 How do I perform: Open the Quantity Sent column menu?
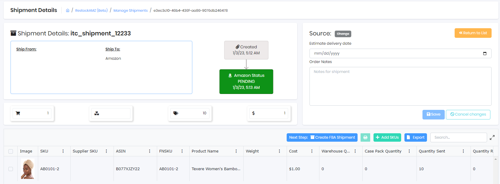coord(463,151)
